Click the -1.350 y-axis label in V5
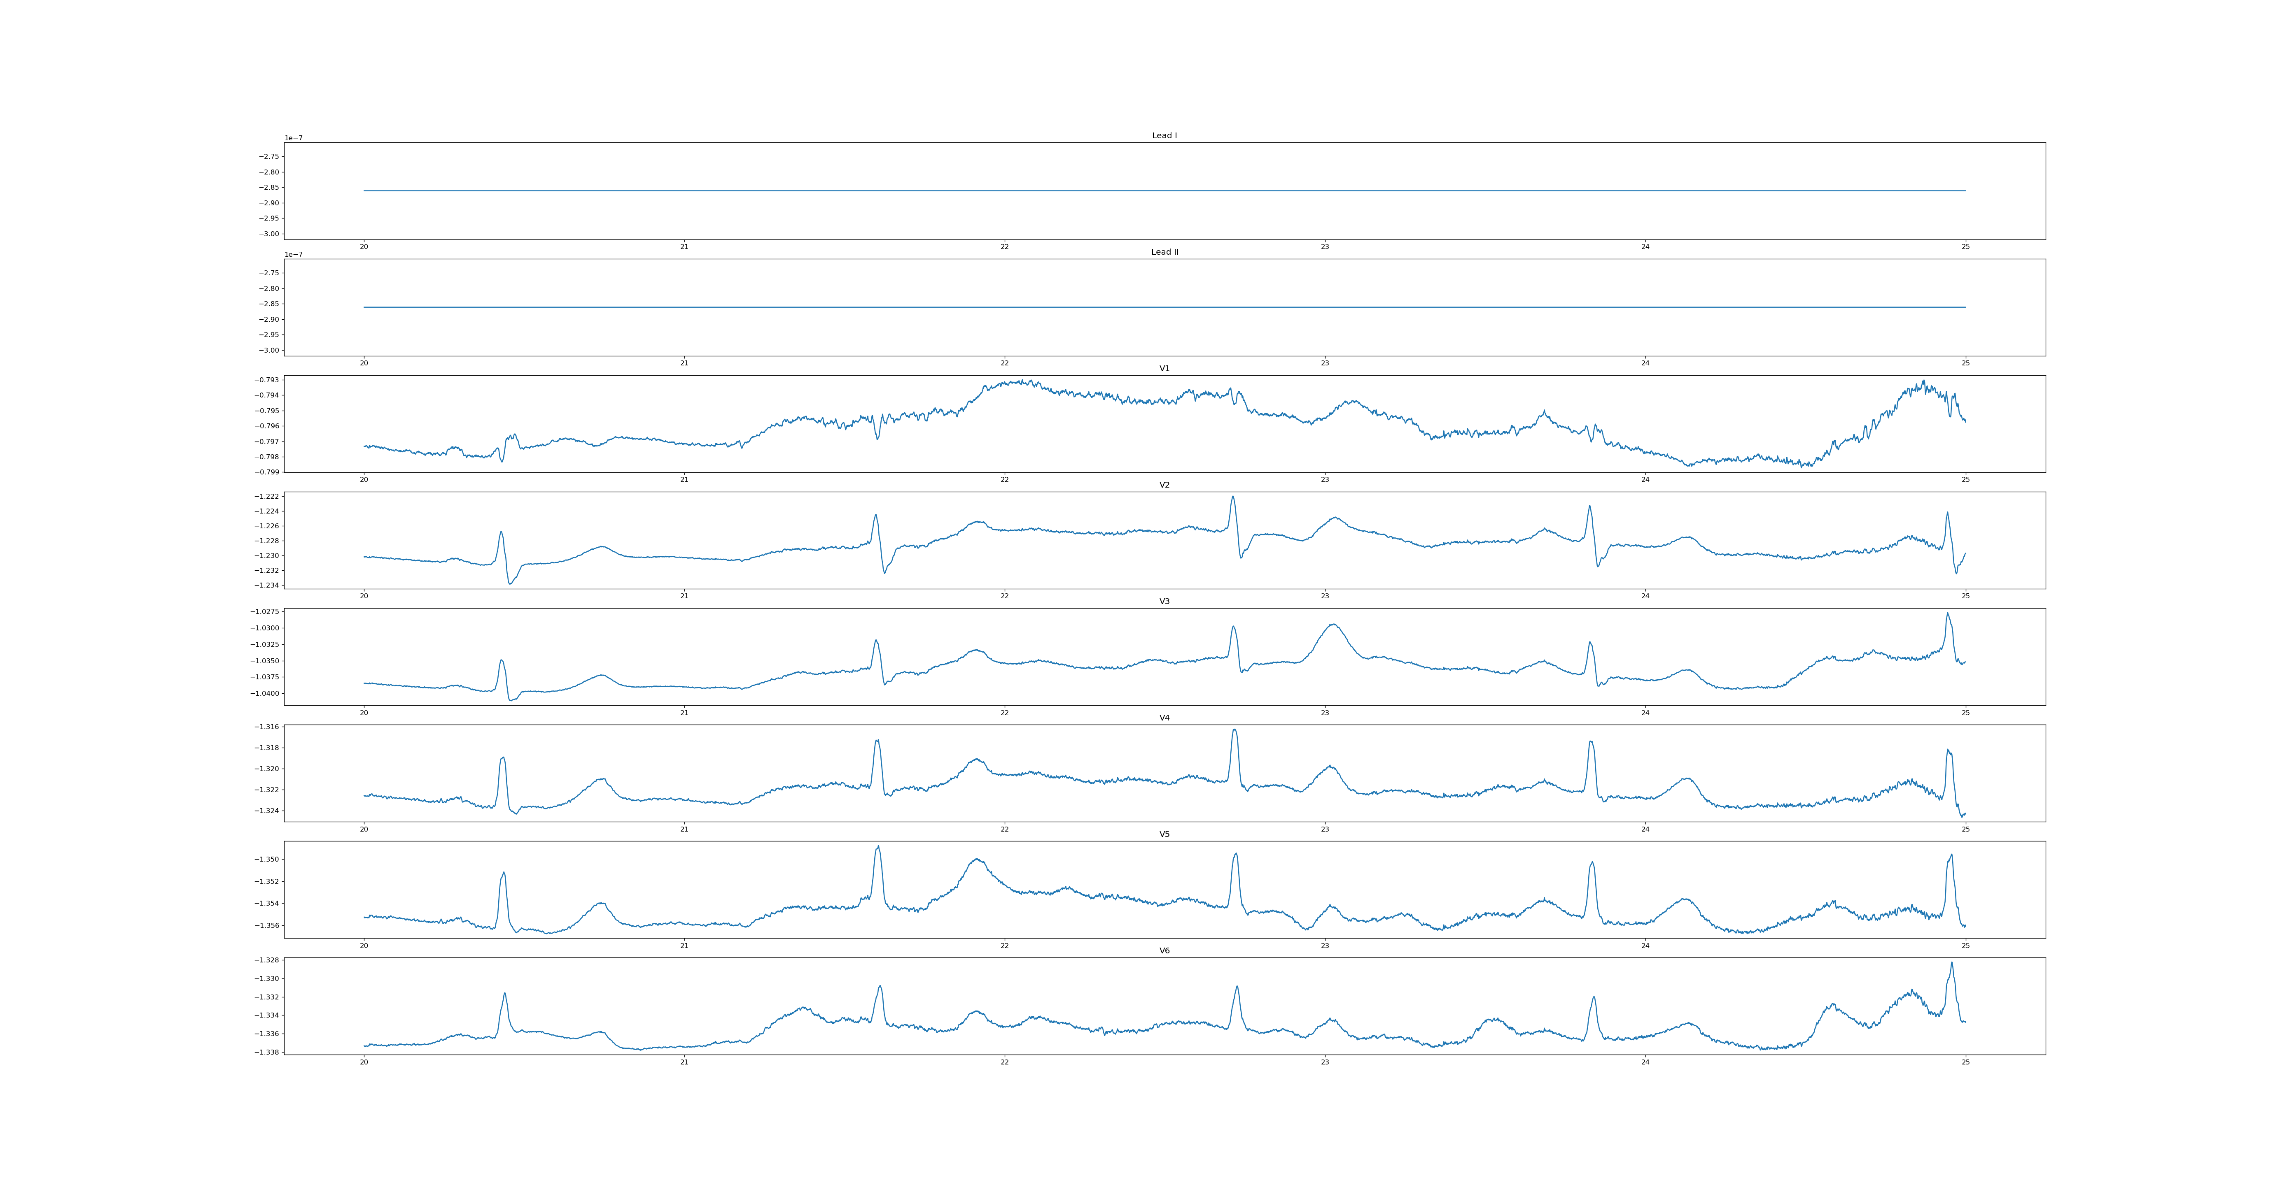The width and height of the screenshot is (2273, 1185). click(267, 859)
